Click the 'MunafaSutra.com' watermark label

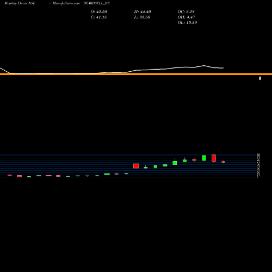click(66, 3)
